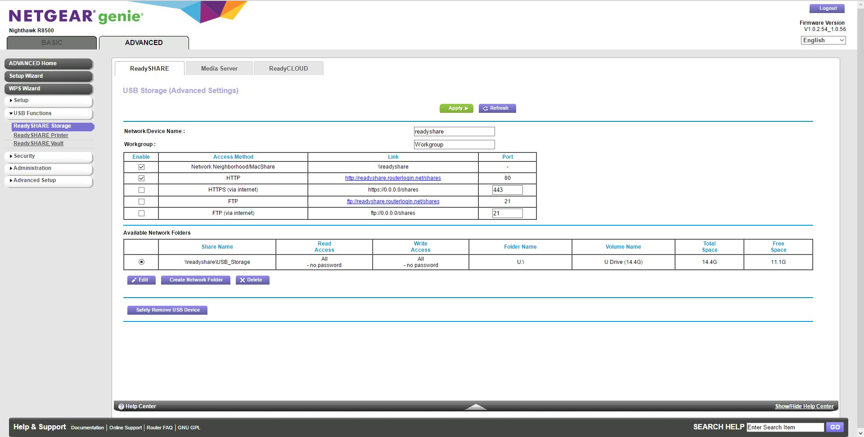This screenshot has height=437, width=864.
Task: Toggle the HTTP access method checkbox
Action: point(141,178)
